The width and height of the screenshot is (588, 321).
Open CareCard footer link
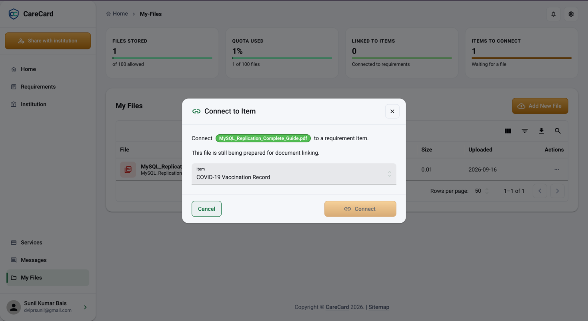[337, 307]
